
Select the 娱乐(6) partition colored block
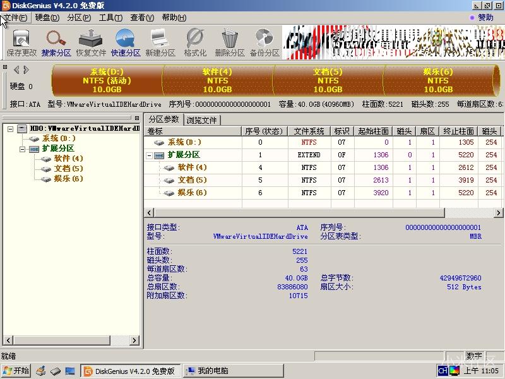[437, 80]
